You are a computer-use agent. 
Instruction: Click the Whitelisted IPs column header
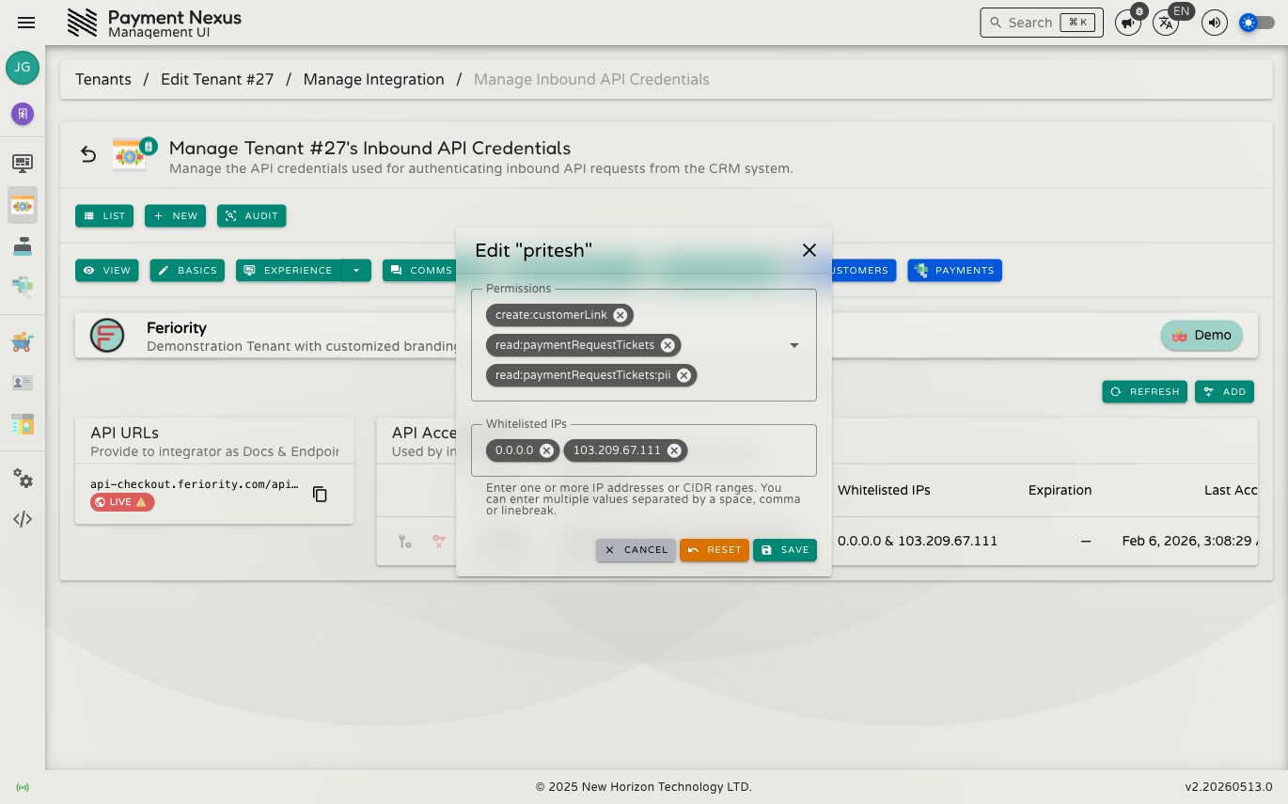(884, 490)
